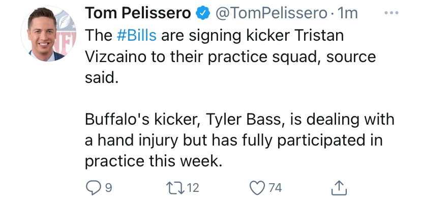
Task: Click the reply count 9
Action: 107,187
